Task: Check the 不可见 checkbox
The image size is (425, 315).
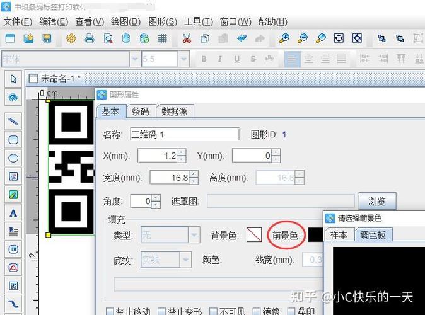Action: [213, 311]
